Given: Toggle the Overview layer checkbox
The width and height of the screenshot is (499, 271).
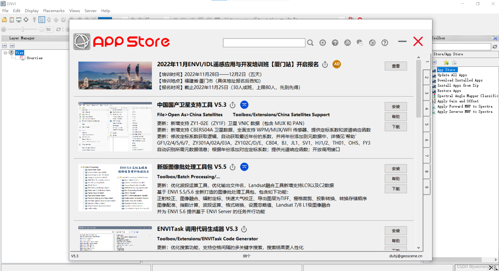Looking at the screenshot, I should tap(18, 58).
